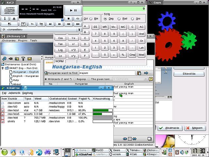This screenshot has height=157, width=209.
Task: Click the Mégsem button
Action: (x=195, y=128)
